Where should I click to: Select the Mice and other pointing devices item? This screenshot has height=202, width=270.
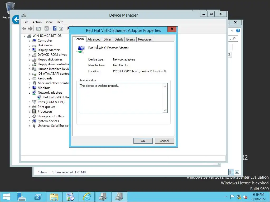click(53, 83)
